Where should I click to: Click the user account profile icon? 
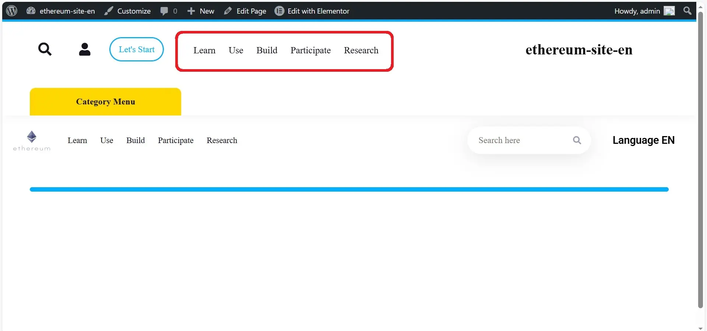85,49
